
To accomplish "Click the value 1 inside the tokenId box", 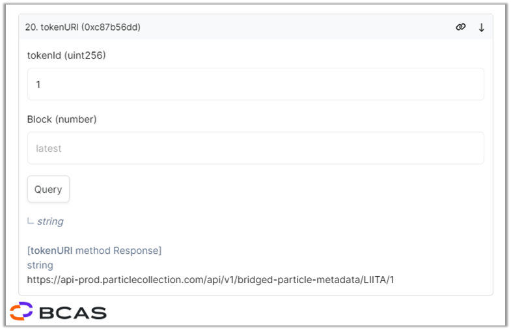I will [38, 85].
